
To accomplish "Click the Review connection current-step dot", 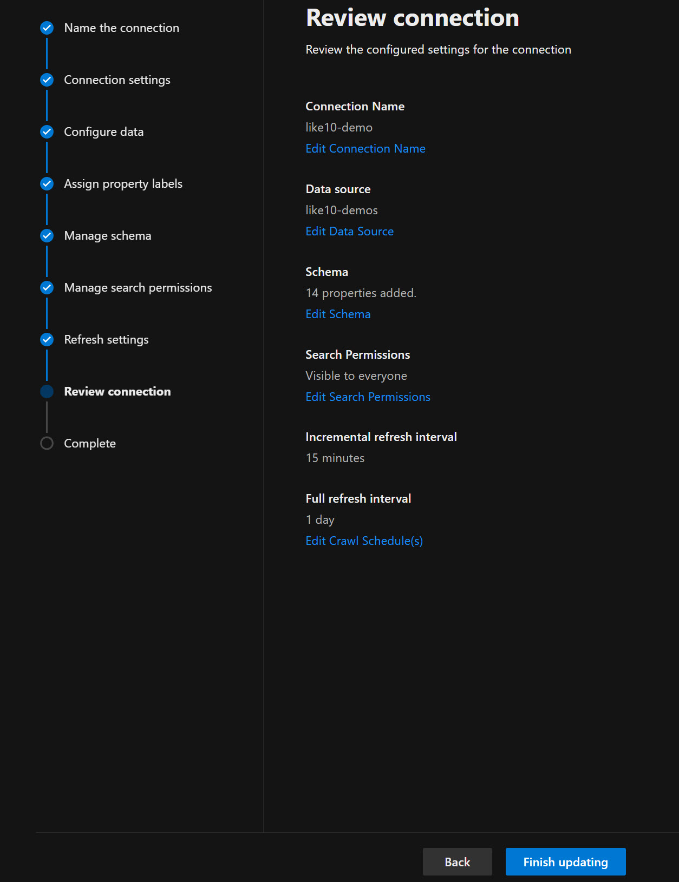I will [47, 392].
